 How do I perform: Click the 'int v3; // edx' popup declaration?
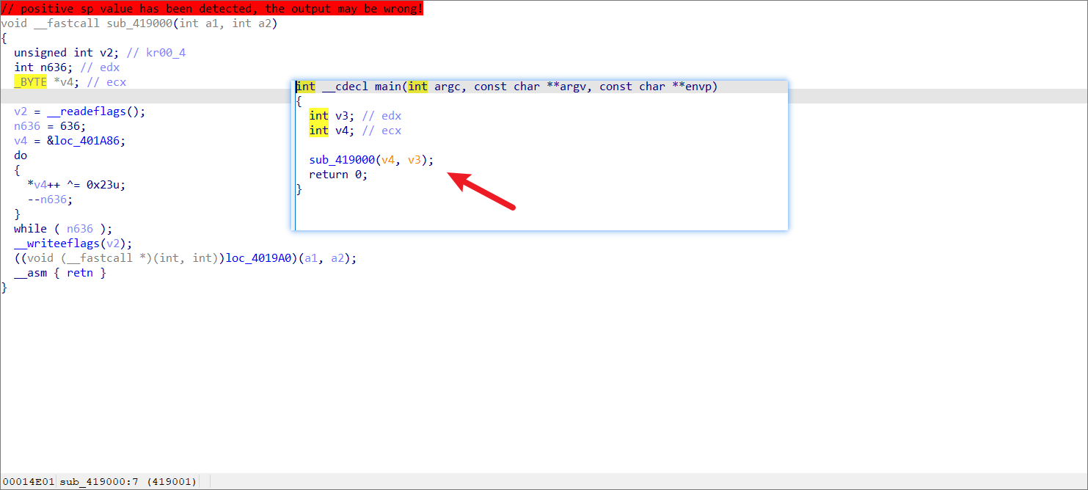[355, 116]
